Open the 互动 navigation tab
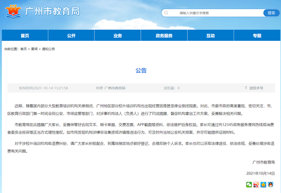 [x=210, y=36]
